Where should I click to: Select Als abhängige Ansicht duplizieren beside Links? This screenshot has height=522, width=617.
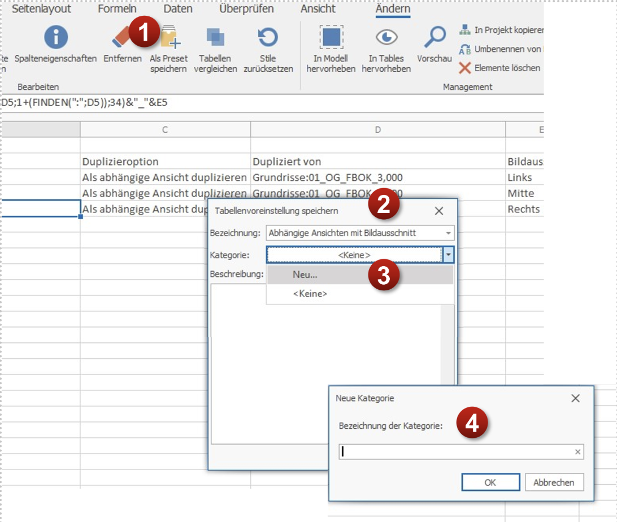click(165, 177)
